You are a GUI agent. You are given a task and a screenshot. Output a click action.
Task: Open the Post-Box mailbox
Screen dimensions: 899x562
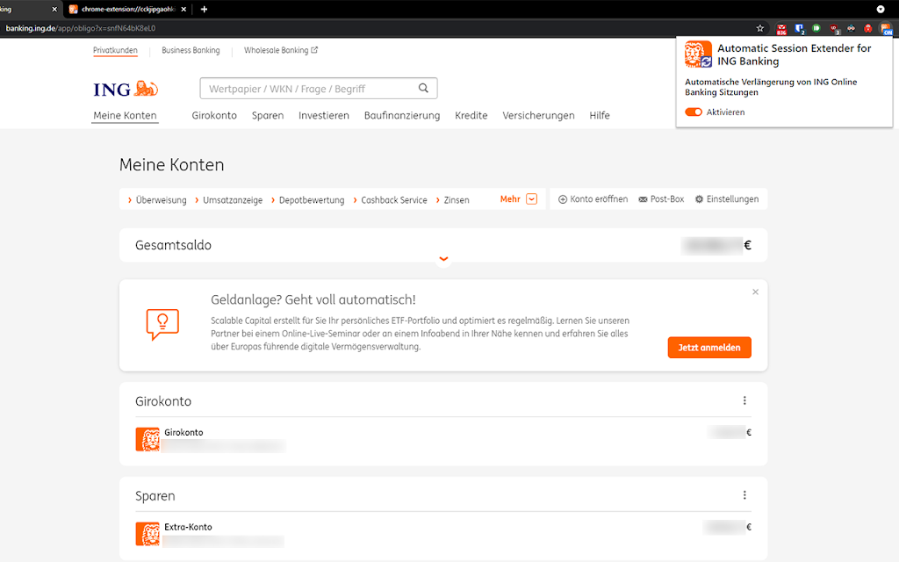pyautogui.click(x=661, y=199)
